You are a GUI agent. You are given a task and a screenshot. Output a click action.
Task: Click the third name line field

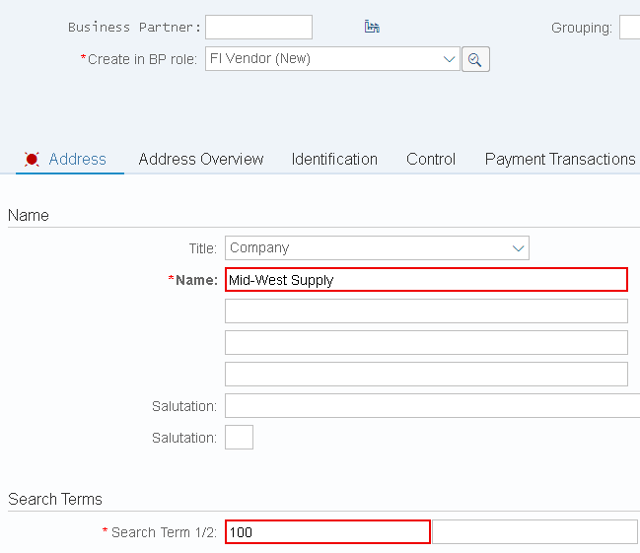[426, 342]
